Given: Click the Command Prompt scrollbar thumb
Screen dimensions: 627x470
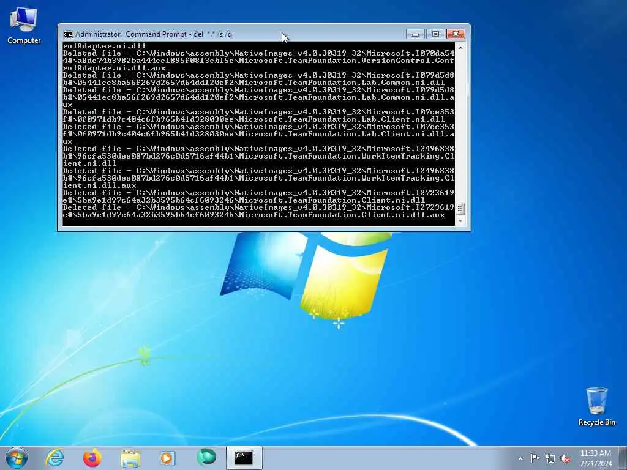Looking at the screenshot, I should coord(460,209).
